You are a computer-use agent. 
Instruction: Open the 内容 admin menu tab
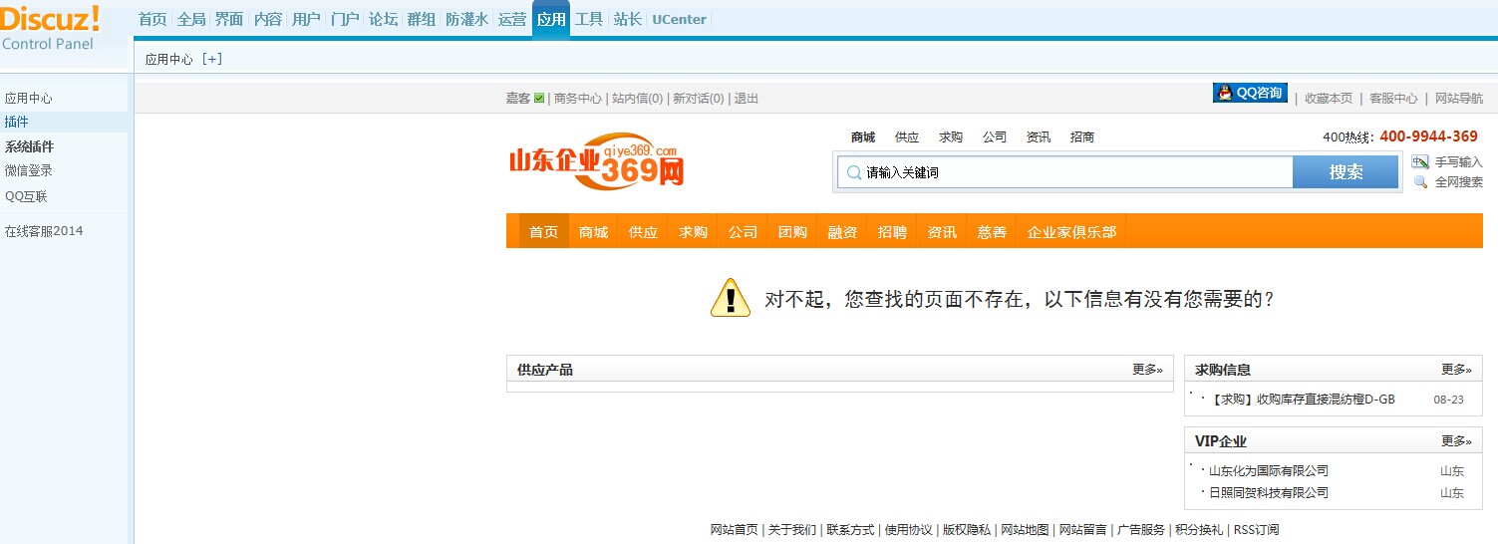(268, 19)
